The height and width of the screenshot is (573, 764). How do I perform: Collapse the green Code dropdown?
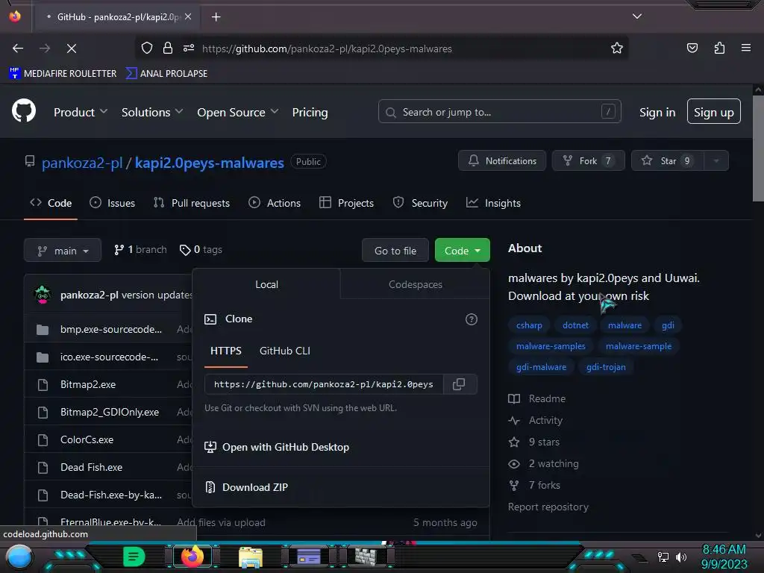point(462,251)
